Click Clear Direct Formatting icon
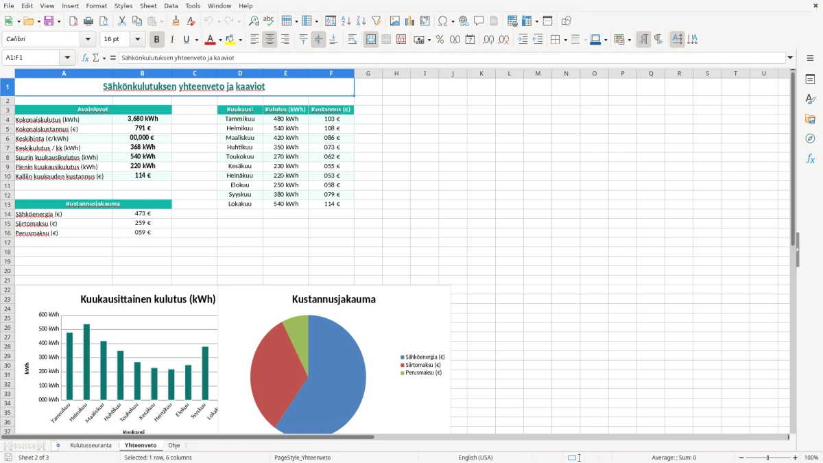This screenshot has height=463, width=823. (191, 21)
